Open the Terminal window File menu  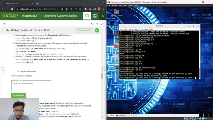[121, 29]
